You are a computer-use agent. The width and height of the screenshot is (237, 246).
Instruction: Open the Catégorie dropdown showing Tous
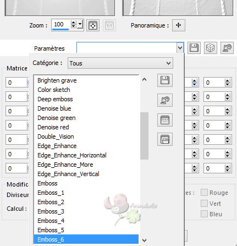tap(120, 63)
